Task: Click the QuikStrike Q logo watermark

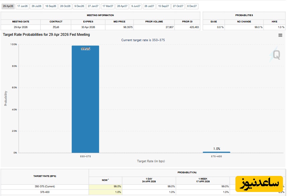Action: click(276, 55)
